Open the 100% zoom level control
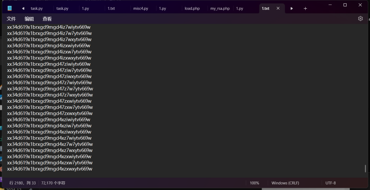370x190 pixels. coord(255,183)
